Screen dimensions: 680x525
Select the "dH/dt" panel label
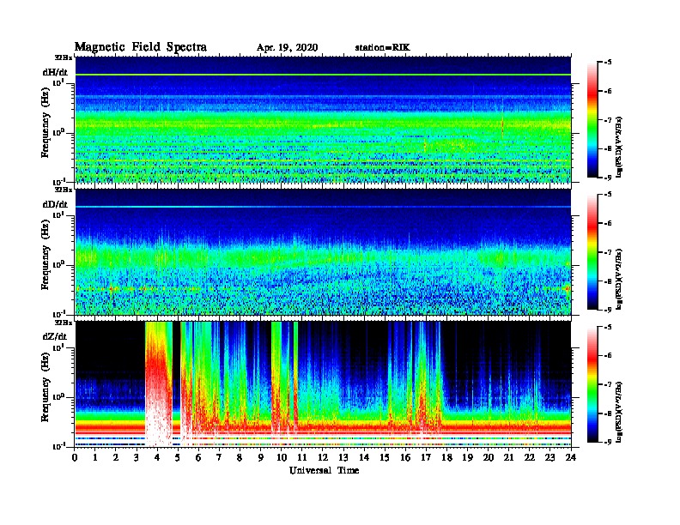(55, 72)
